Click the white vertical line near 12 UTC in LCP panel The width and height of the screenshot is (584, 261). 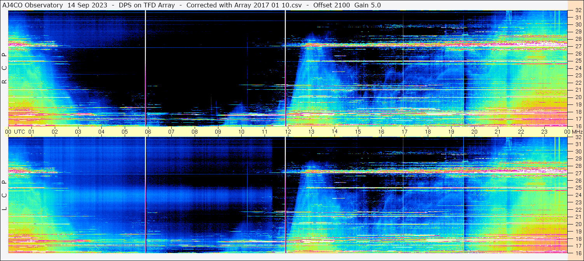click(285, 194)
